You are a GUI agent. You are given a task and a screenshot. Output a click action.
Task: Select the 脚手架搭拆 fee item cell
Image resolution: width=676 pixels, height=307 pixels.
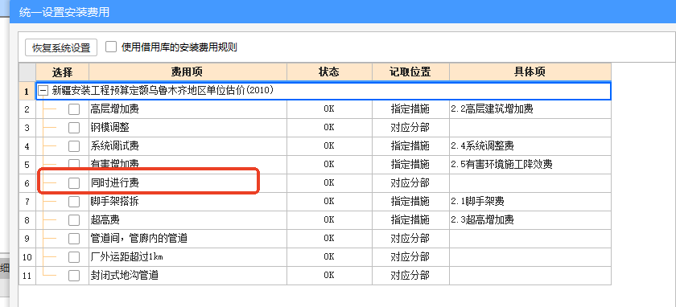pyautogui.click(x=188, y=202)
